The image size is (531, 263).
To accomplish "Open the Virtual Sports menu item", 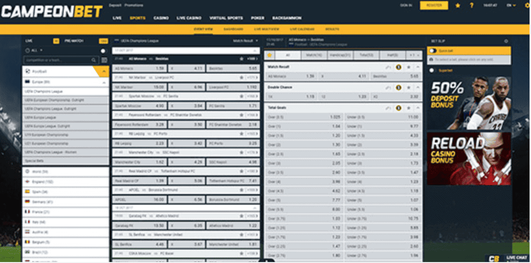I will coord(226,18).
